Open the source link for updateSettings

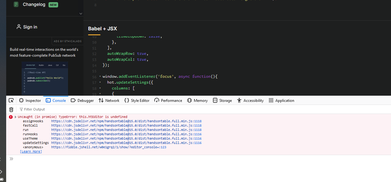126,143
